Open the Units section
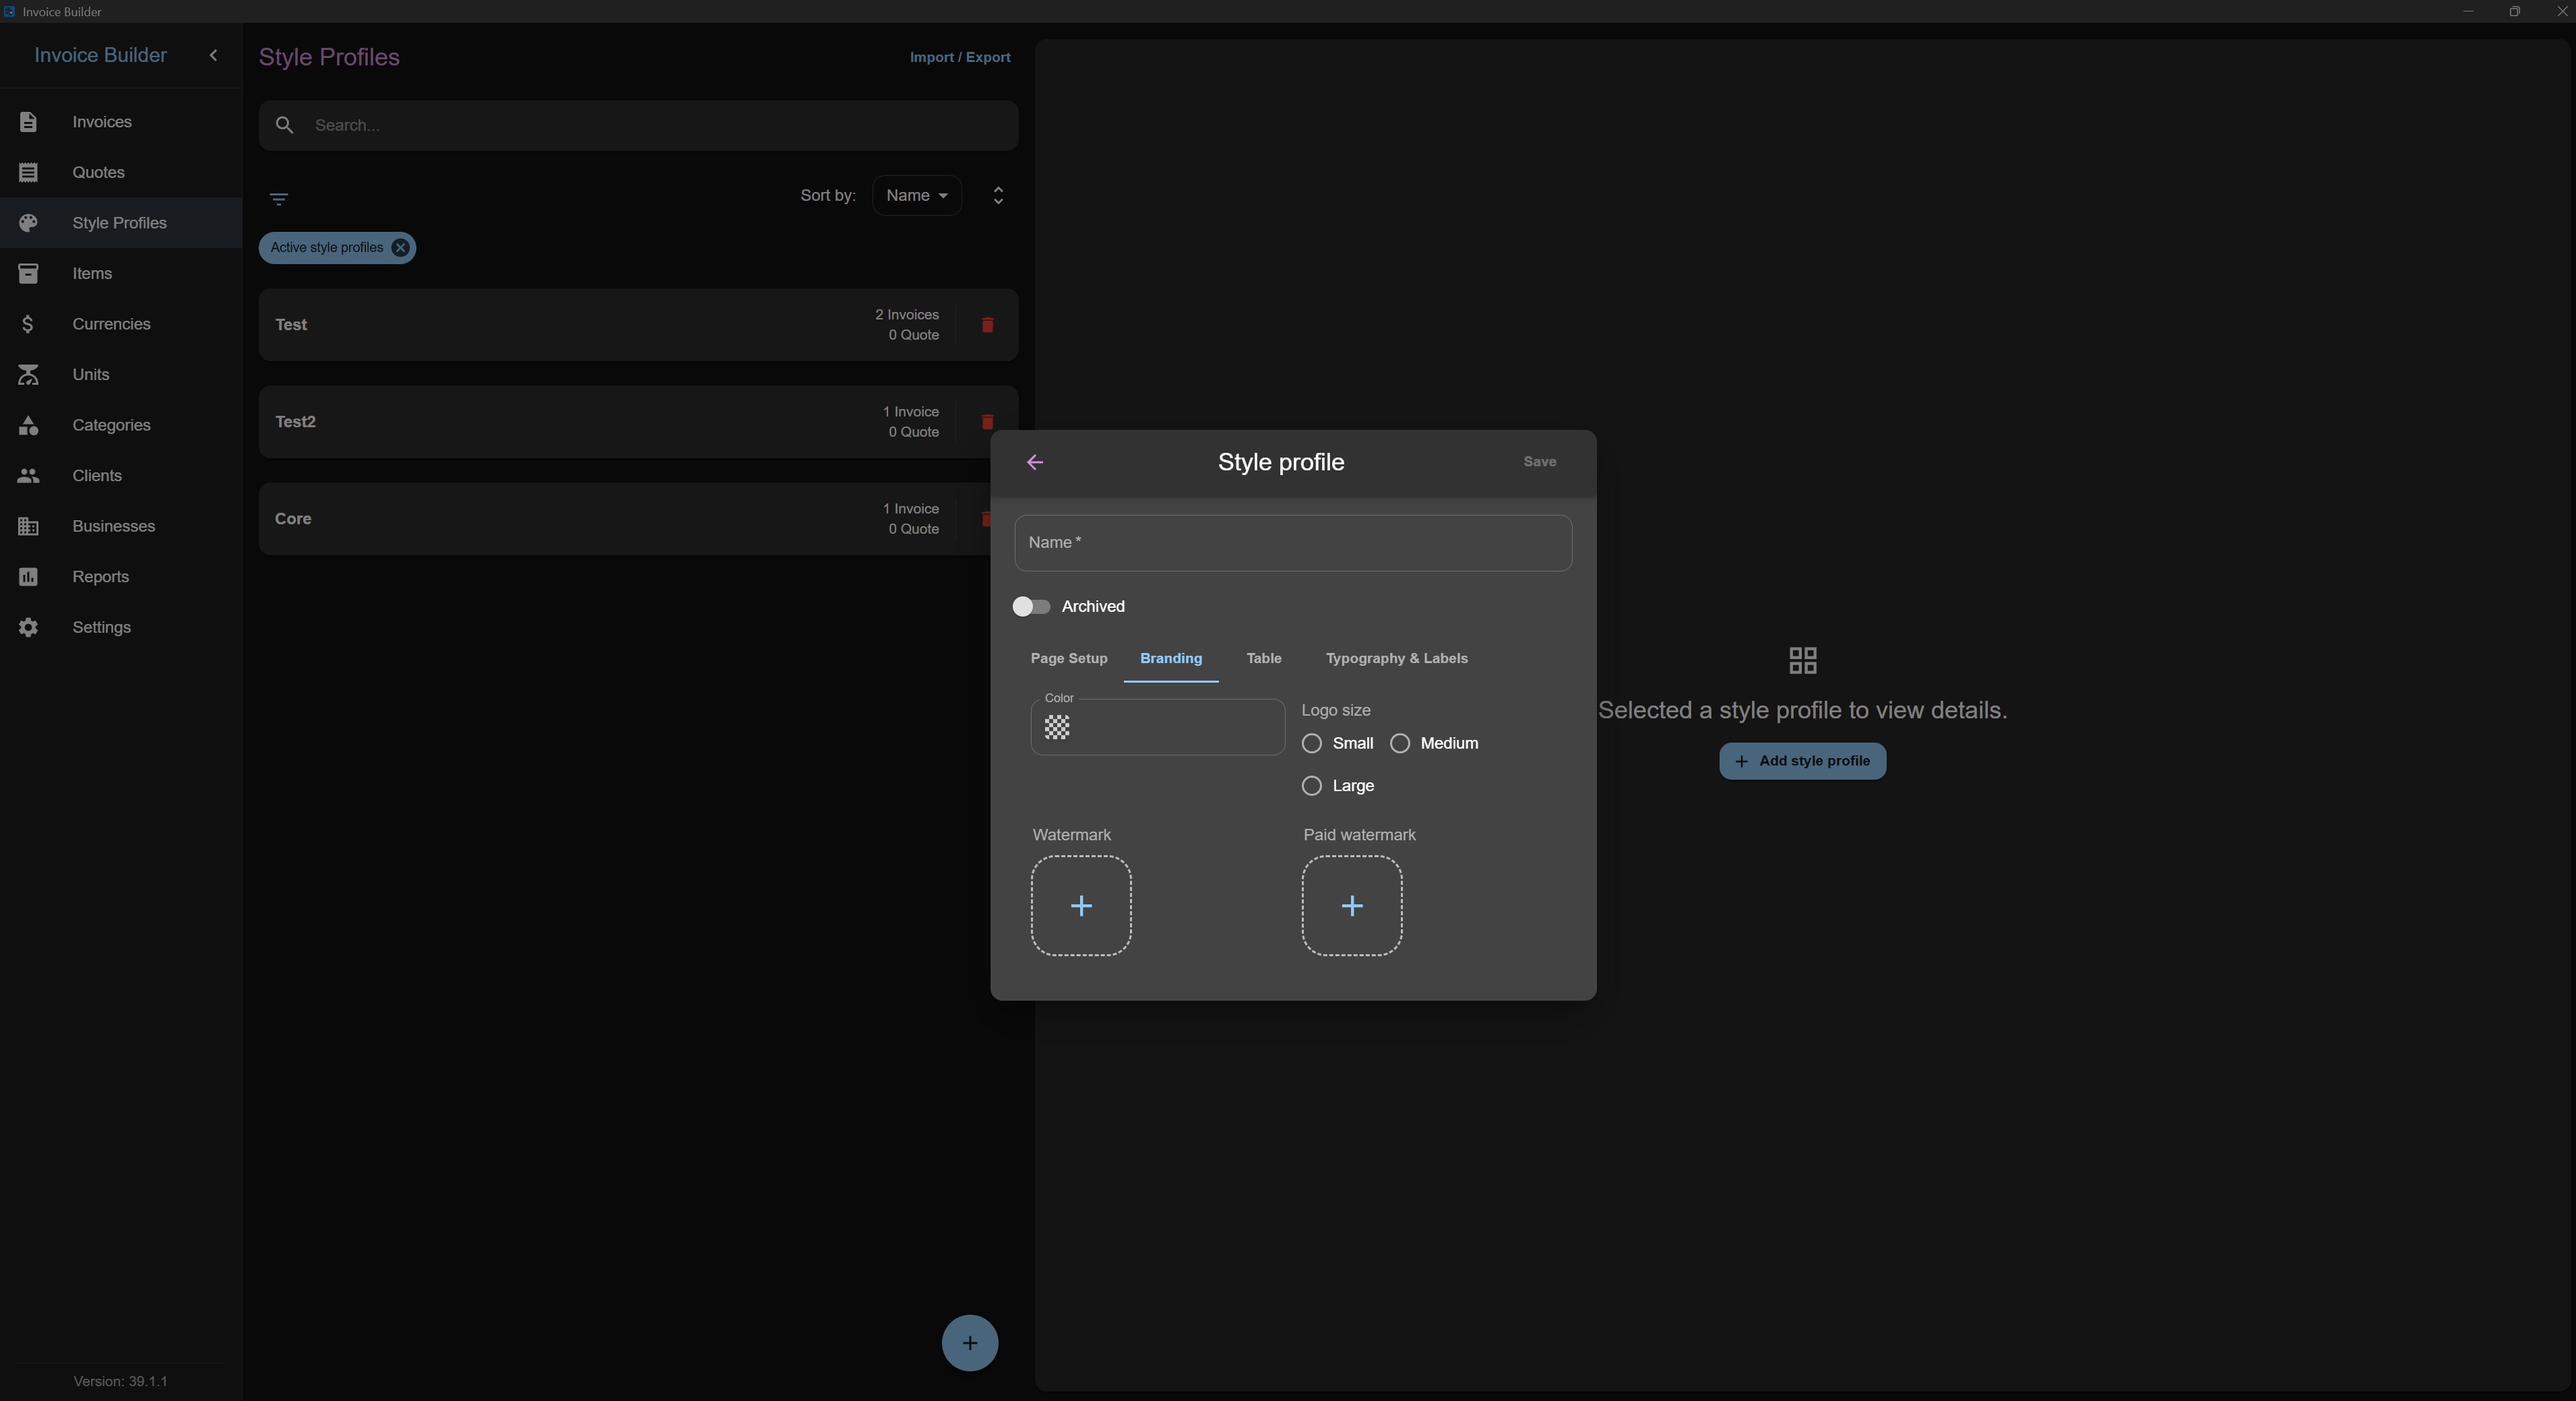This screenshot has height=1401, width=2576. point(120,374)
